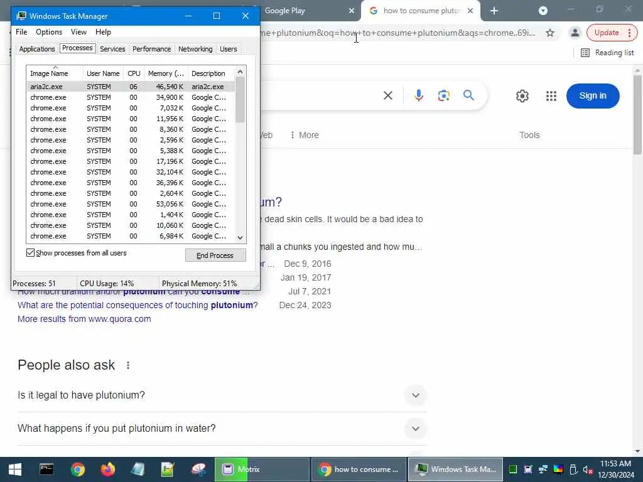This screenshot has width=643, height=482.
Task: Bookmark this page with star icon
Action: (550, 33)
